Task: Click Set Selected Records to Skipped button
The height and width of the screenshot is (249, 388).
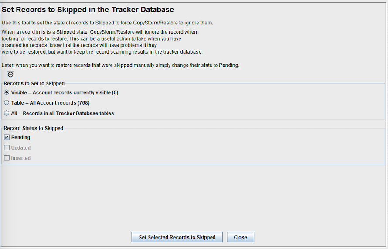Action: 177,237
